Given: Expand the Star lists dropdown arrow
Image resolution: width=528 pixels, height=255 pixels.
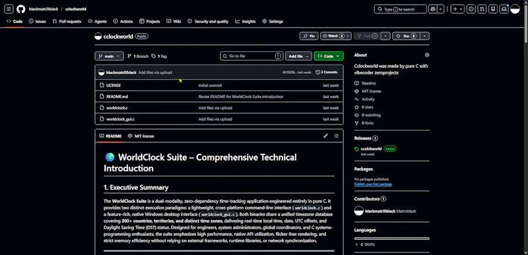Looking at the screenshot, I should pos(425,36).
